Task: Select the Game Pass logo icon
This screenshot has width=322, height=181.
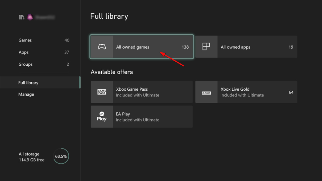Action: tap(102, 92)
